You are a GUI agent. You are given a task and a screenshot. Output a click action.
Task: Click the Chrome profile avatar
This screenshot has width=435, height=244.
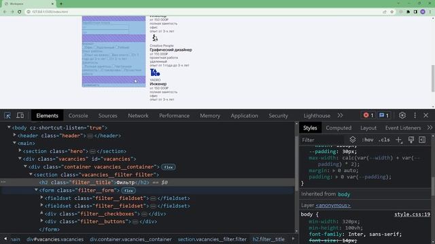tap(423, 12)
